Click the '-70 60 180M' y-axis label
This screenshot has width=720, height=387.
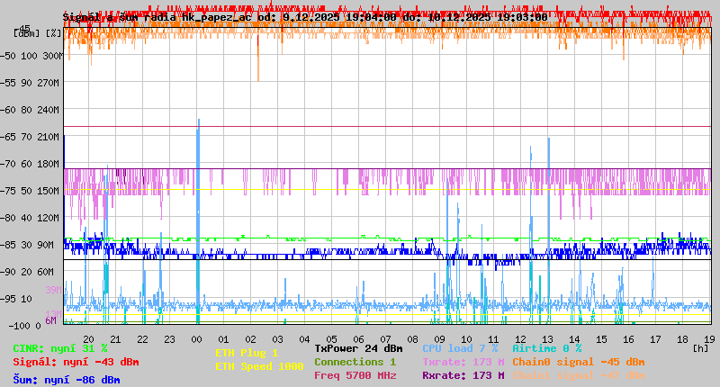(x=31, y=164)
